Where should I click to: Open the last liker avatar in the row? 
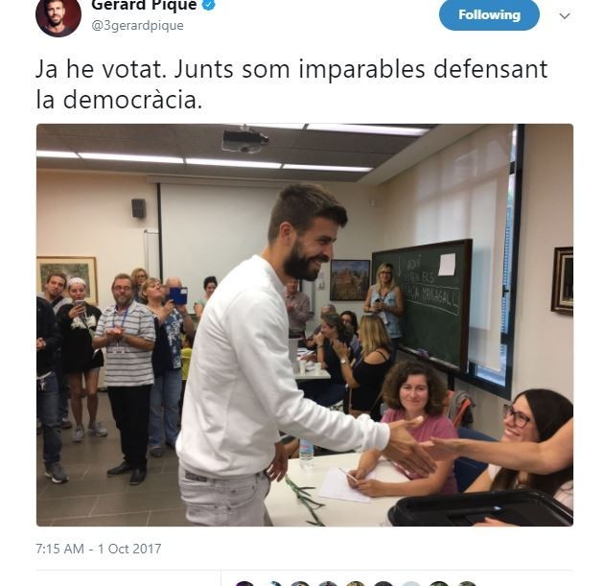tap(467, 583)
